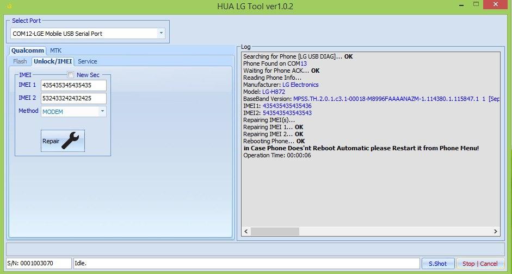The image size is (512, 274).
Task: Click the Repair wrench button
Action: (63, 141)
